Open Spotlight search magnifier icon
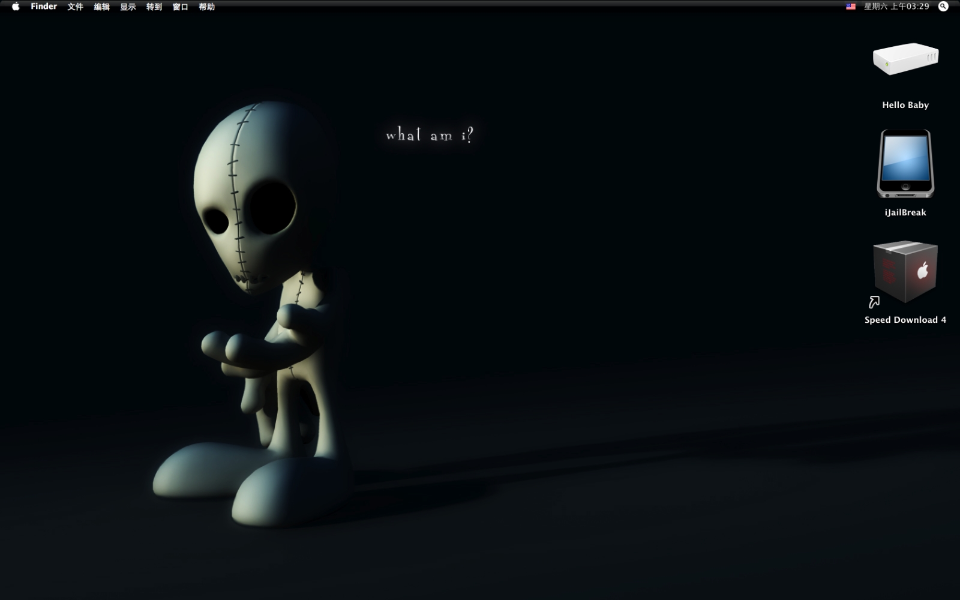This screenshot has height=600, width=960. click(943, 7)
